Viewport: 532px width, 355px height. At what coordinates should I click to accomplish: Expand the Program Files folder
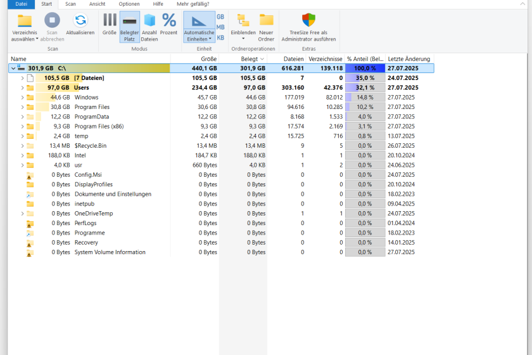(22, 107)
